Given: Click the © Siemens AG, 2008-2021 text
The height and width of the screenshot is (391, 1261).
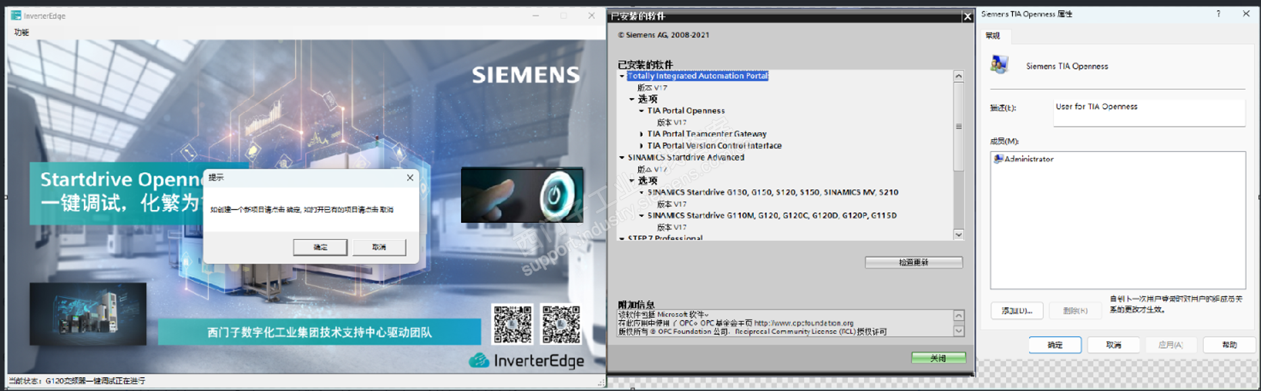Looking at the screenshot, I should pos(663,35).
